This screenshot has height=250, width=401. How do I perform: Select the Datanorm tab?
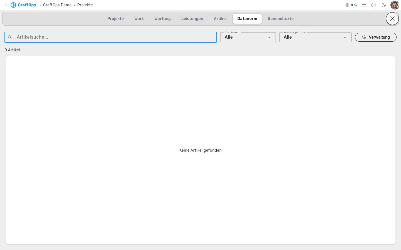coord(247,19)
